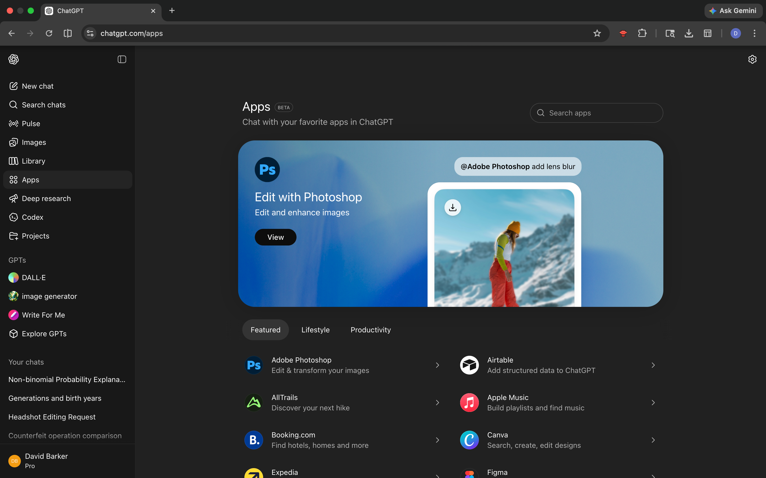The image size is (766, 478).
Task: Expand the Airtable row chevron
Action: (x=653, y=365)
